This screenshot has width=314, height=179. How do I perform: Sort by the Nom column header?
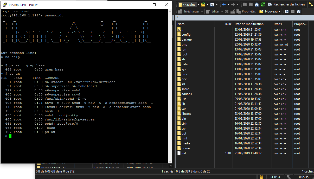tap(195, 24)
